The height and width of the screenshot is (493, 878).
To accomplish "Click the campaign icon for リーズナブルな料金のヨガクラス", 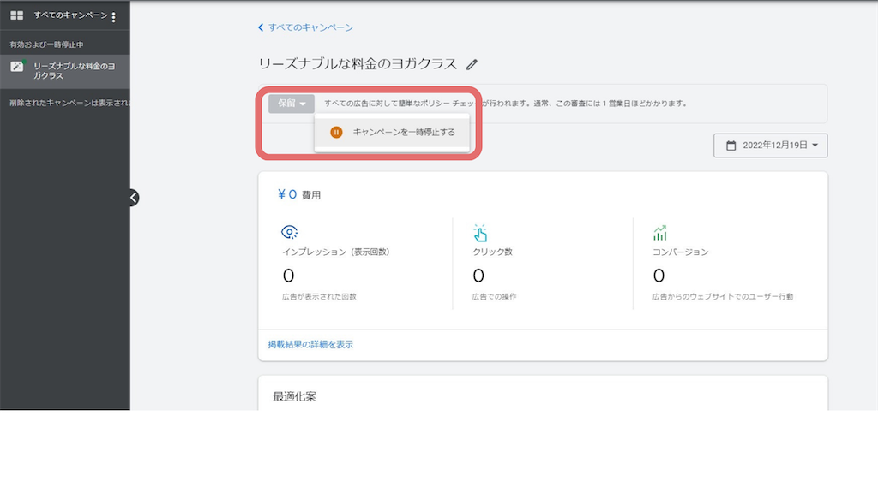I will point(17,67).
